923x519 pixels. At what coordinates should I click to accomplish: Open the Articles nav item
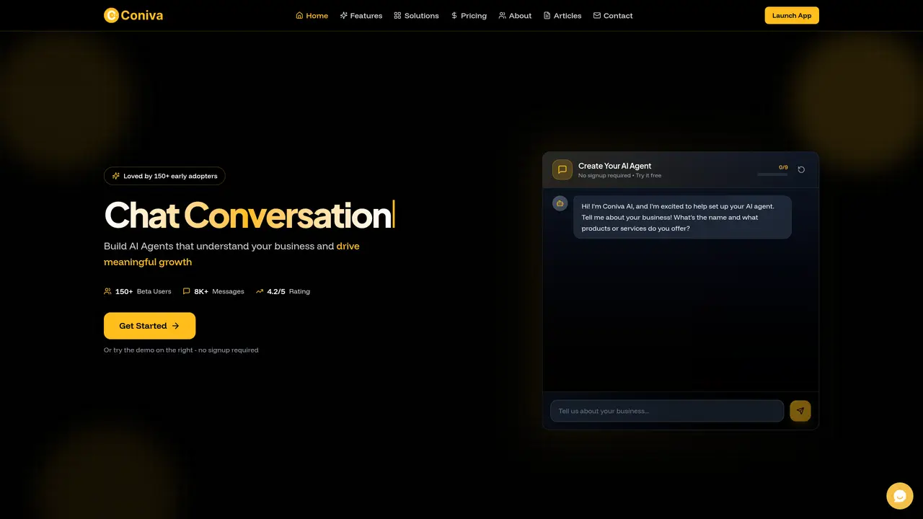pos(562,15)
